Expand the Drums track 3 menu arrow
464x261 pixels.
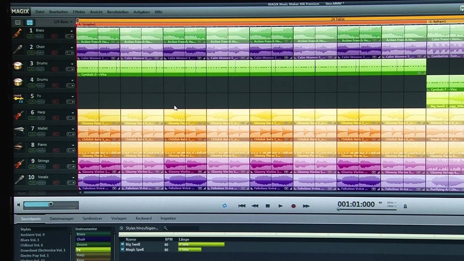coord(72,64)
